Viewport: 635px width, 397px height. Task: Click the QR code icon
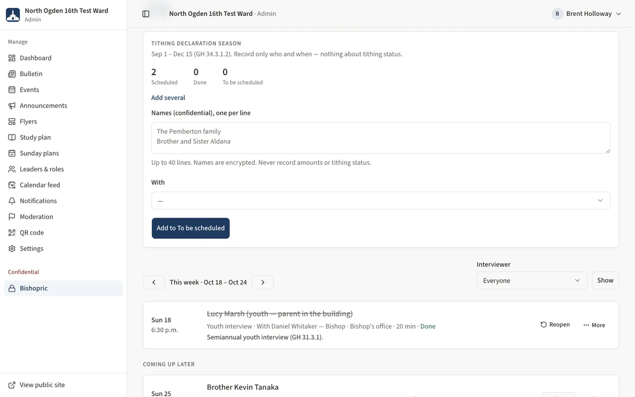pos(12,233)
